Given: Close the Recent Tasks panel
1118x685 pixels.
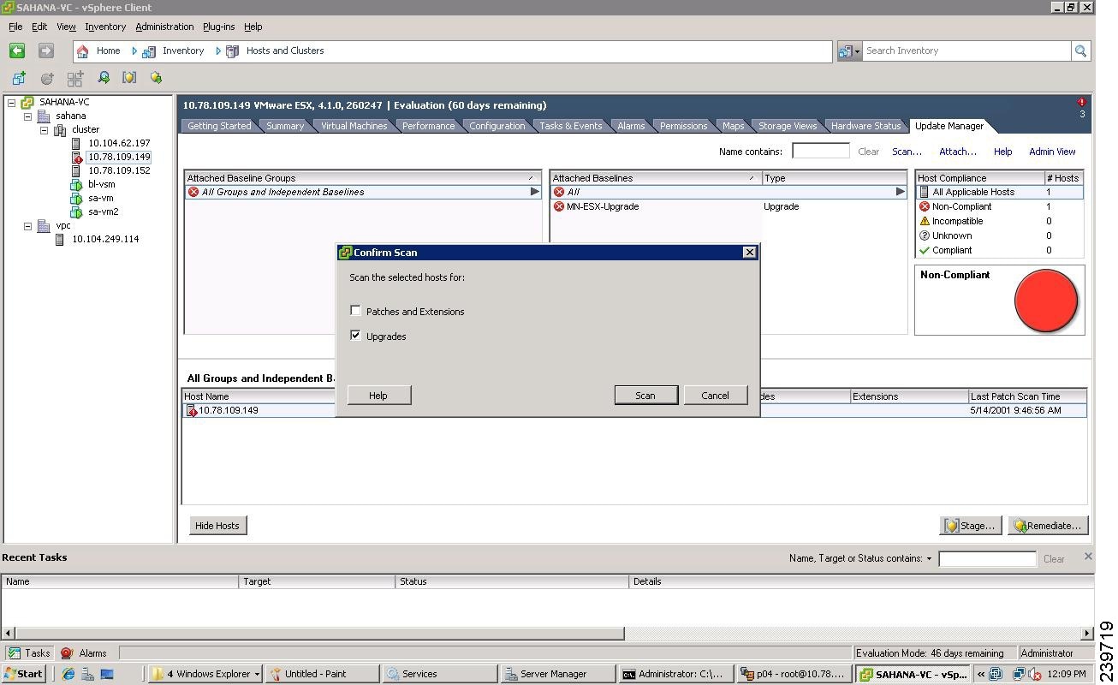Looking at the screenshot, I should (1088, 557).
